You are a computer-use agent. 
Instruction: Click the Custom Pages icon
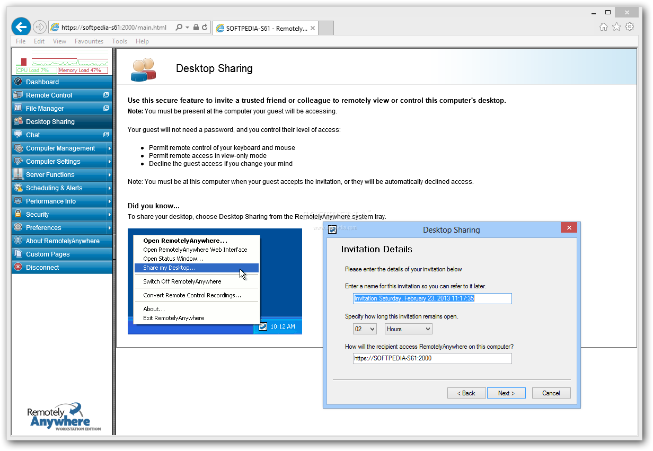(18, 254)
